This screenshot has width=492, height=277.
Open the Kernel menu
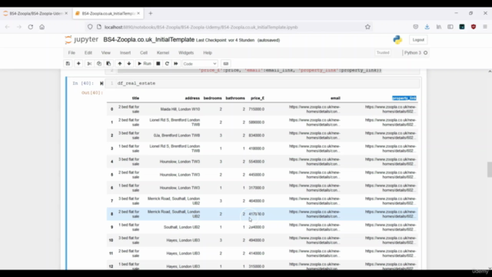click(x=163, y=53)
